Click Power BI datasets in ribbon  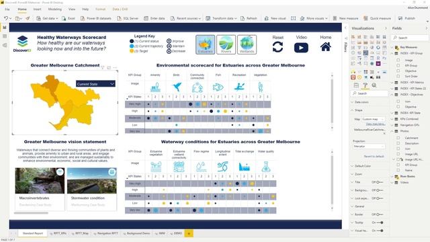pyautogui.click(x=96, y=18)
